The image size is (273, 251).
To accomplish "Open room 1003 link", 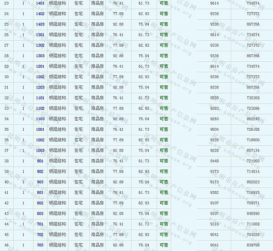I will (x=40, y=150).
